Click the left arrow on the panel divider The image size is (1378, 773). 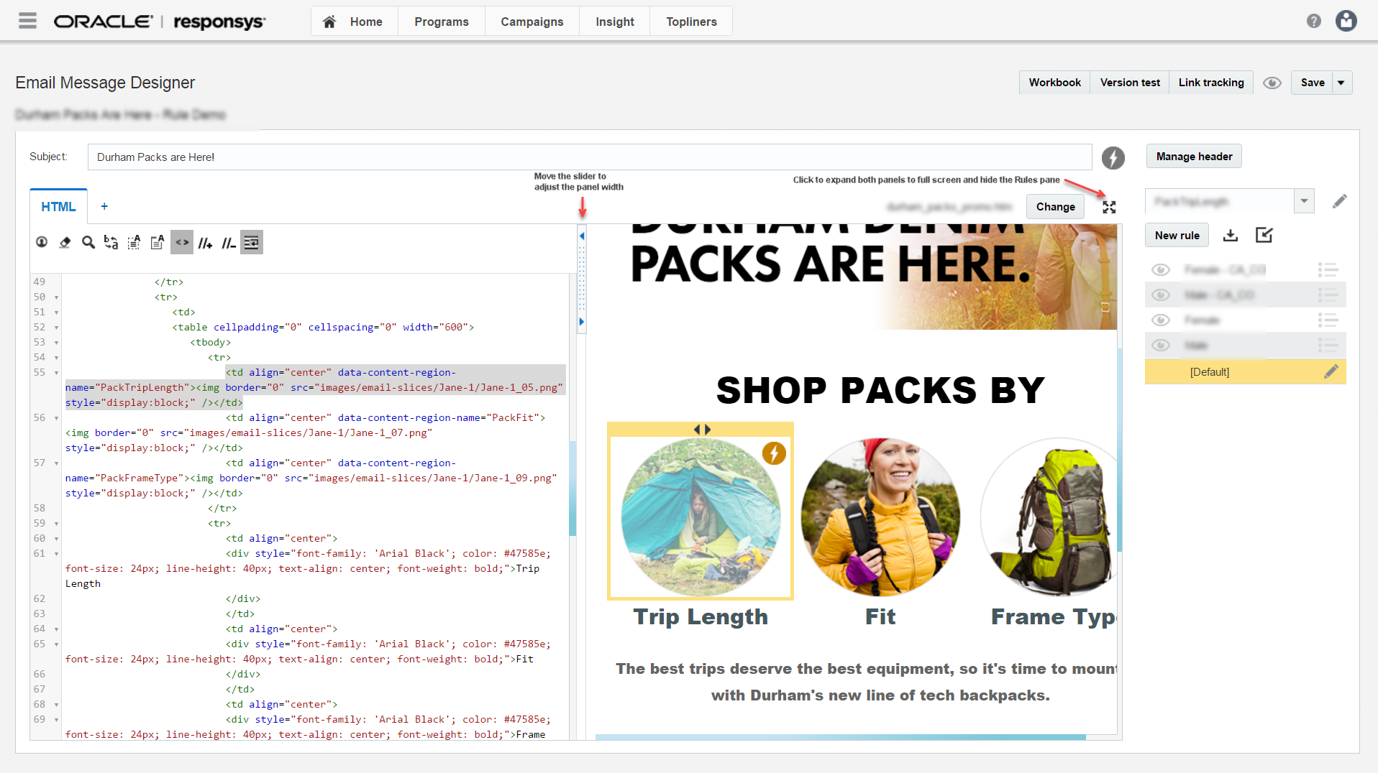[582, 236]
